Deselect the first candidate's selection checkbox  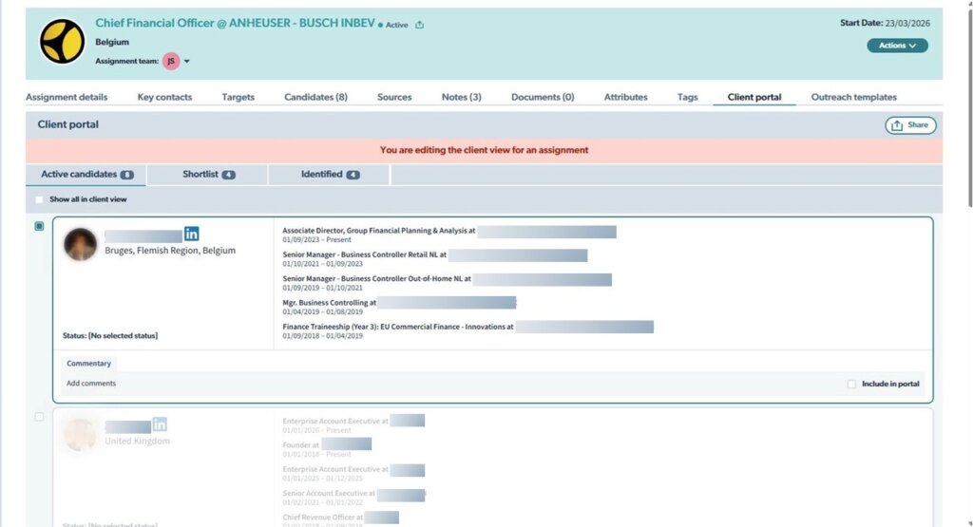point(39,226)
